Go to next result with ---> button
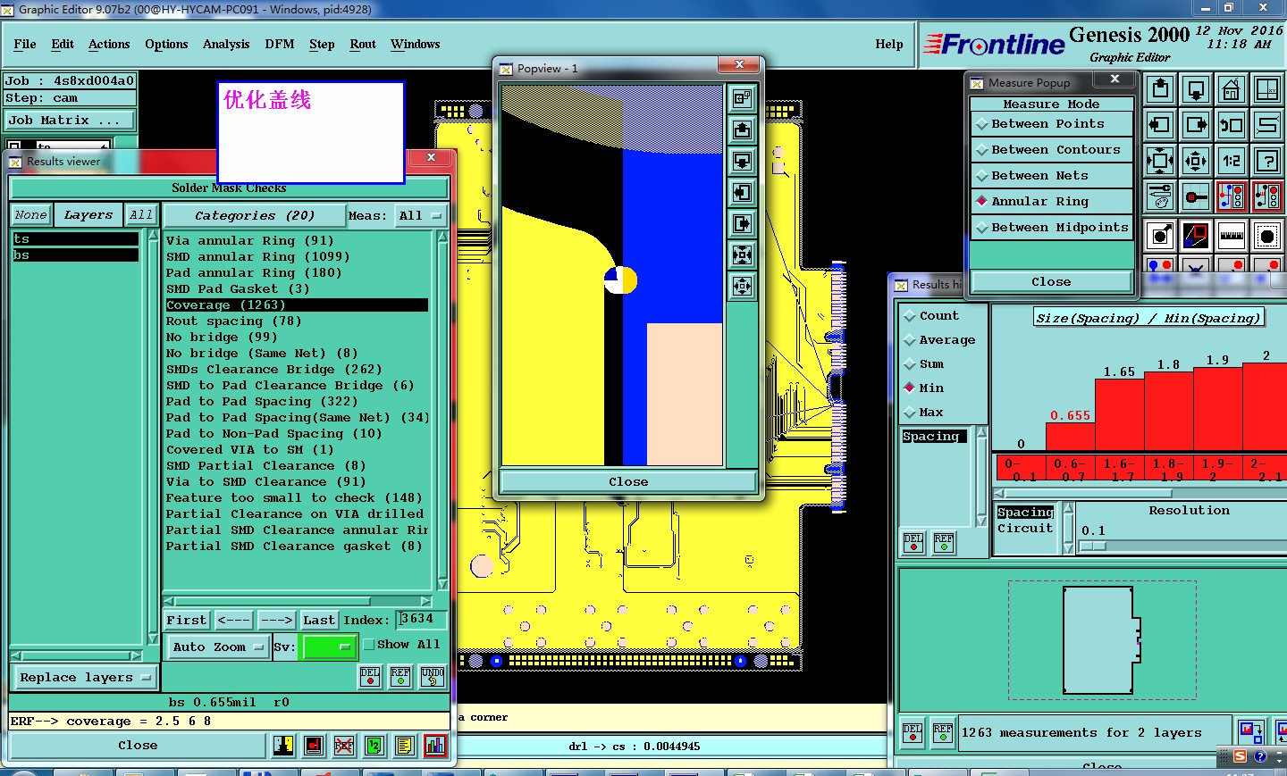Viewport: 1287px width, 776px height. click(276, 620)
